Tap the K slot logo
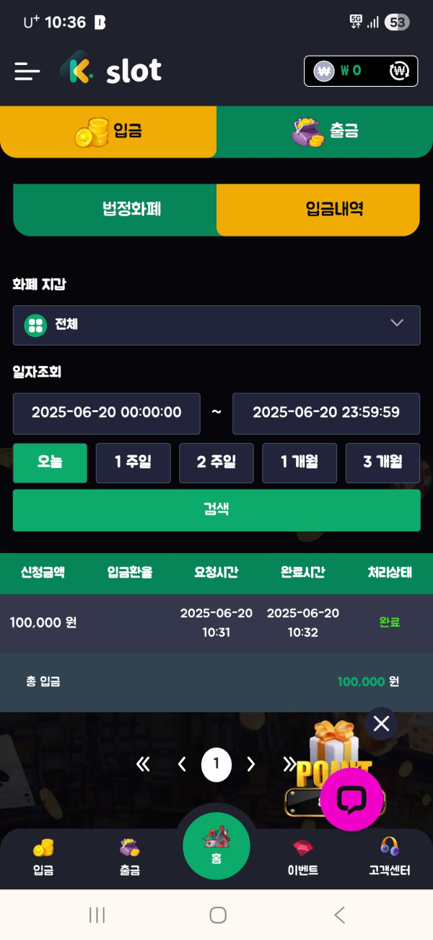The width and height of the screenshot is (433, 940). point(111,70)
